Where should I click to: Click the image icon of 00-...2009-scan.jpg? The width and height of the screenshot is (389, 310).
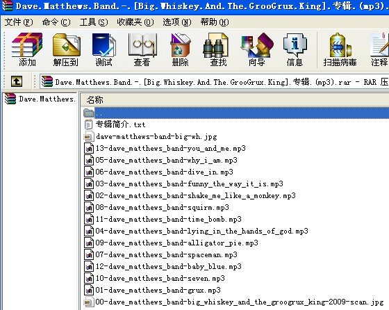[x=89, y=302]
